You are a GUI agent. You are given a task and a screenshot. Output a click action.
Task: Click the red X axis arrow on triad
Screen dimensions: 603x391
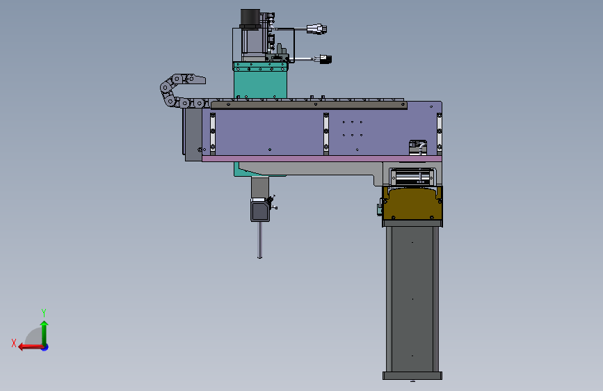(31, 347)
